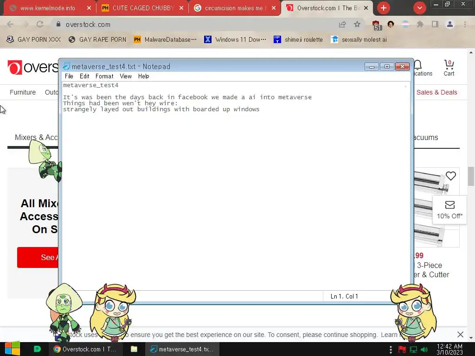Click the 'metaverse_test4' first line
The height and width of the screenshot is (356, 475).
(90, 85)
